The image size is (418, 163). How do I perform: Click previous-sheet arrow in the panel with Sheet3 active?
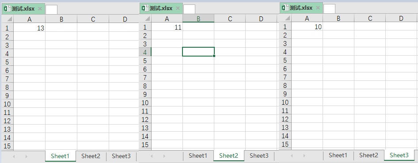click(x=292, y=155)
